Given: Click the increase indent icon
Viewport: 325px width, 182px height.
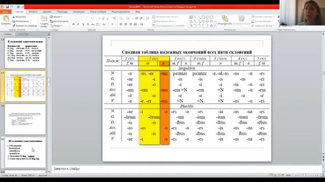Looking at the screenshot, I should click(x=141, y=19).
